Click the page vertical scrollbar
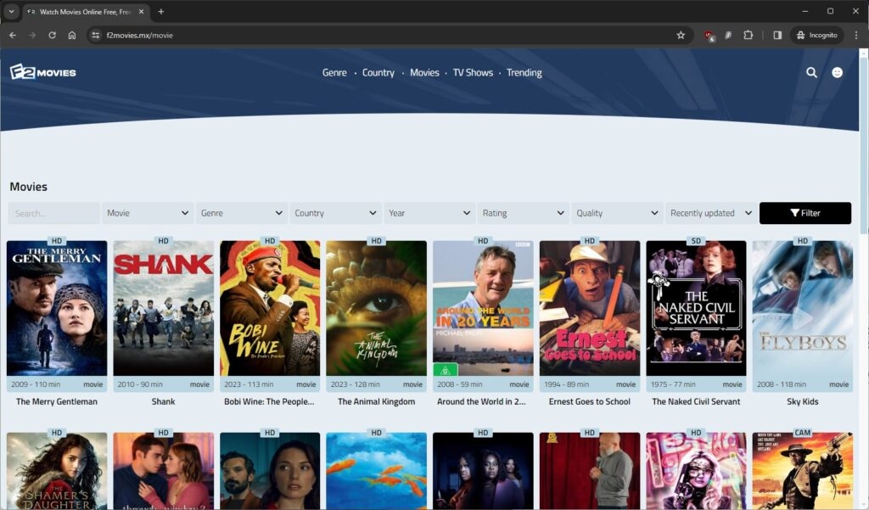This screenshot has width=869, height=510. coord(863,144)
